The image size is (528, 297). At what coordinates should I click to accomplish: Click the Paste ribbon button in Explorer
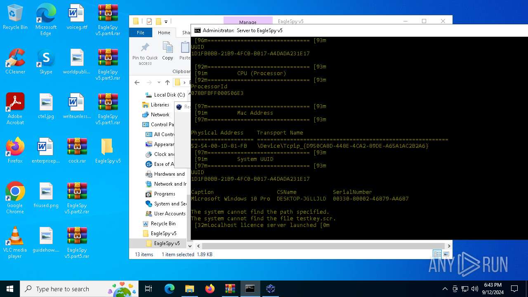tap(185, 51)
